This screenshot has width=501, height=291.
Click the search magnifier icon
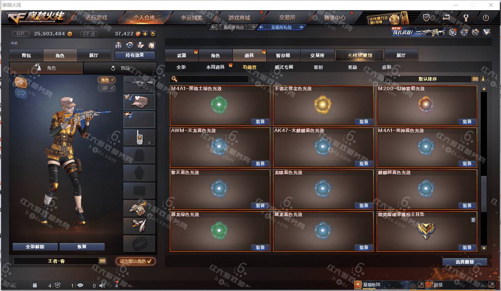174,79
